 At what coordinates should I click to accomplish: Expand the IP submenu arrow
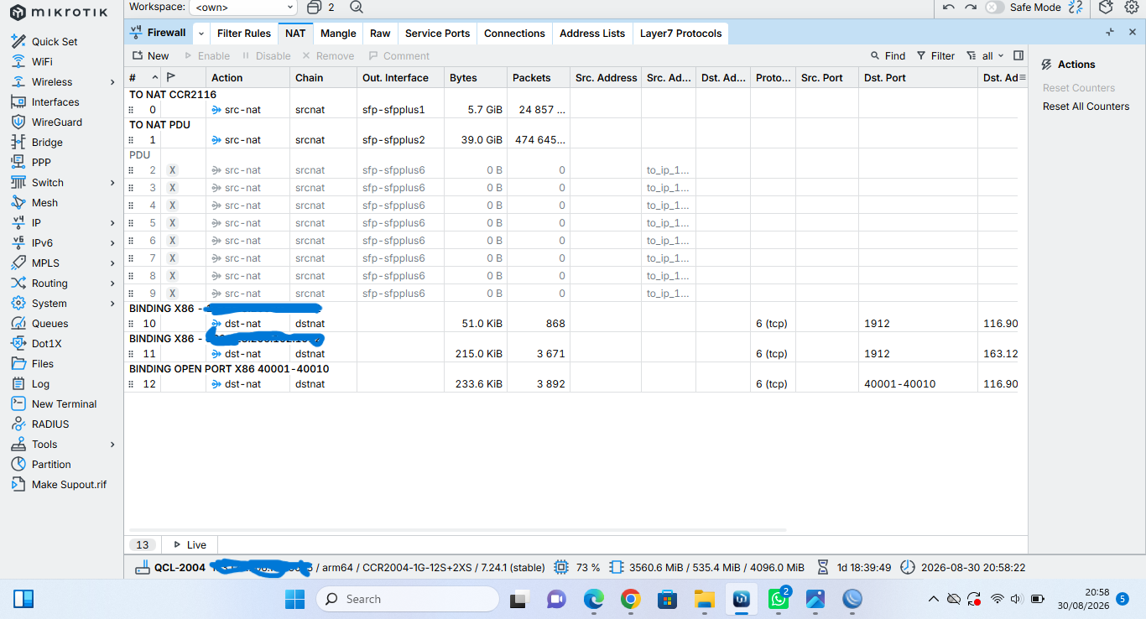coord(112,223)
